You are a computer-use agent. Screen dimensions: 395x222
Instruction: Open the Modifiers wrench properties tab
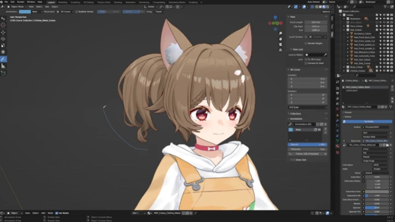coord(337,121)
